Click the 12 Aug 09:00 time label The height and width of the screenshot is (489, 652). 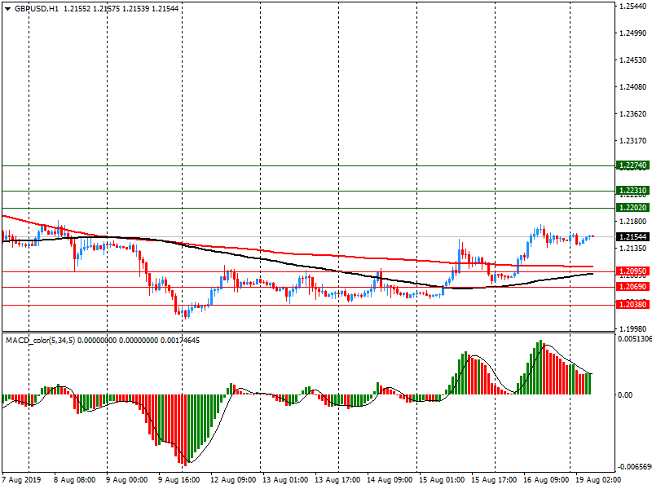coord(233,480)
